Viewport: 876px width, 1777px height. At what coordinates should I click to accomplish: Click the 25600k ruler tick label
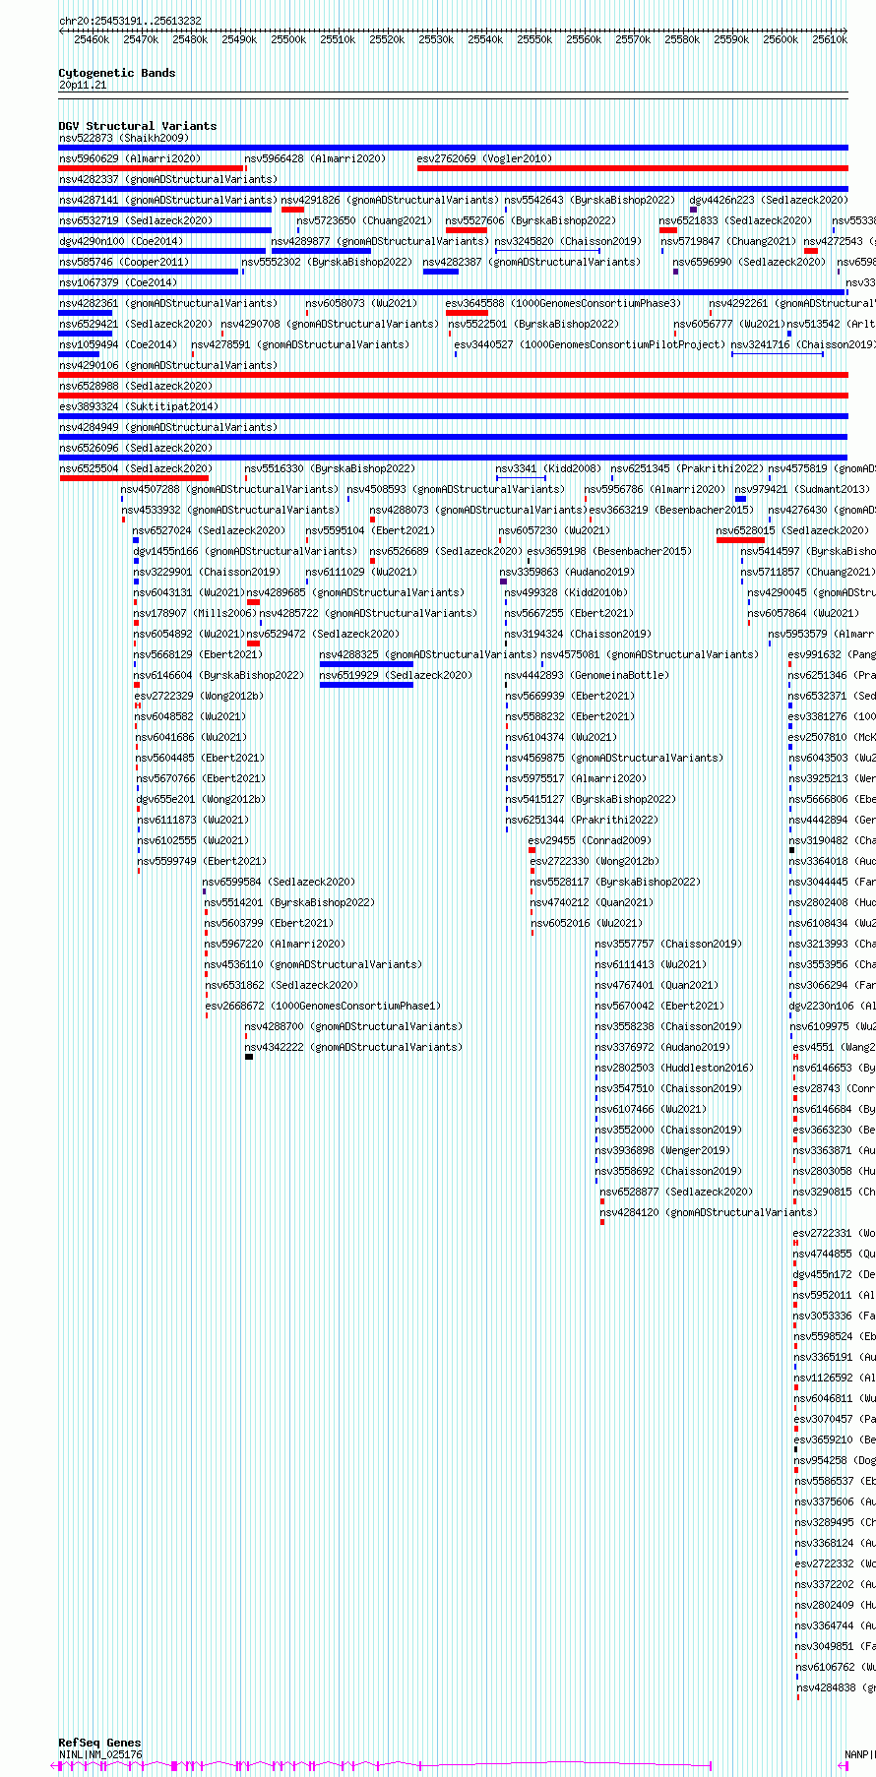781,39
